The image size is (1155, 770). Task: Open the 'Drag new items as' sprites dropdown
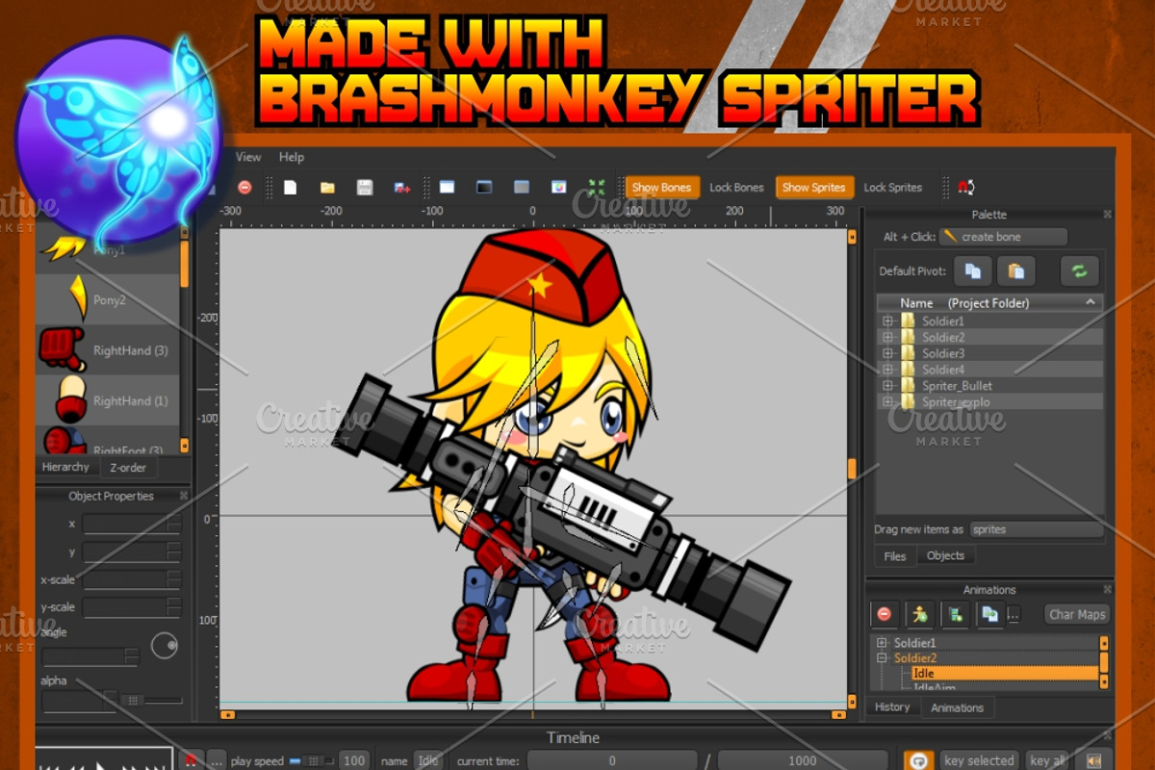pos(1036,529)
